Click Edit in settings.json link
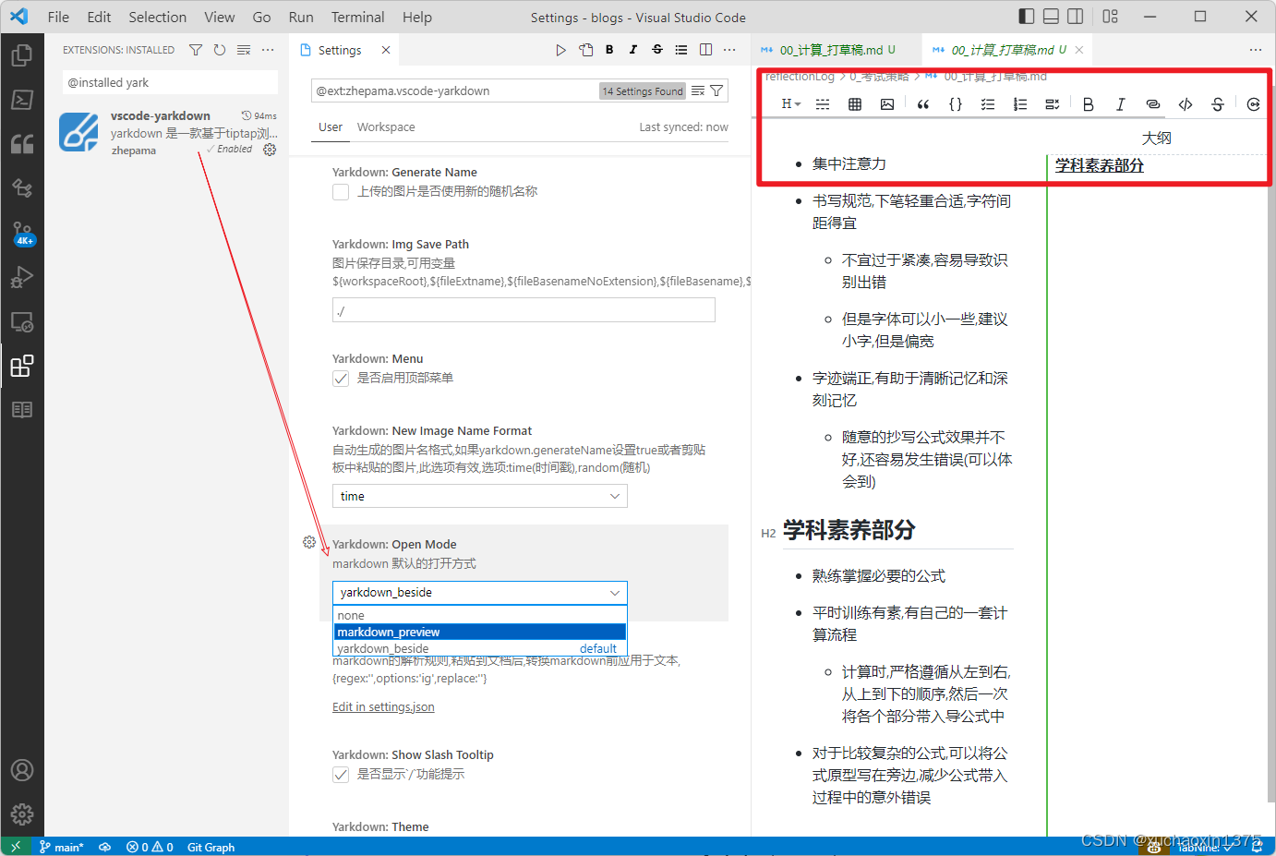 point(383,707)
